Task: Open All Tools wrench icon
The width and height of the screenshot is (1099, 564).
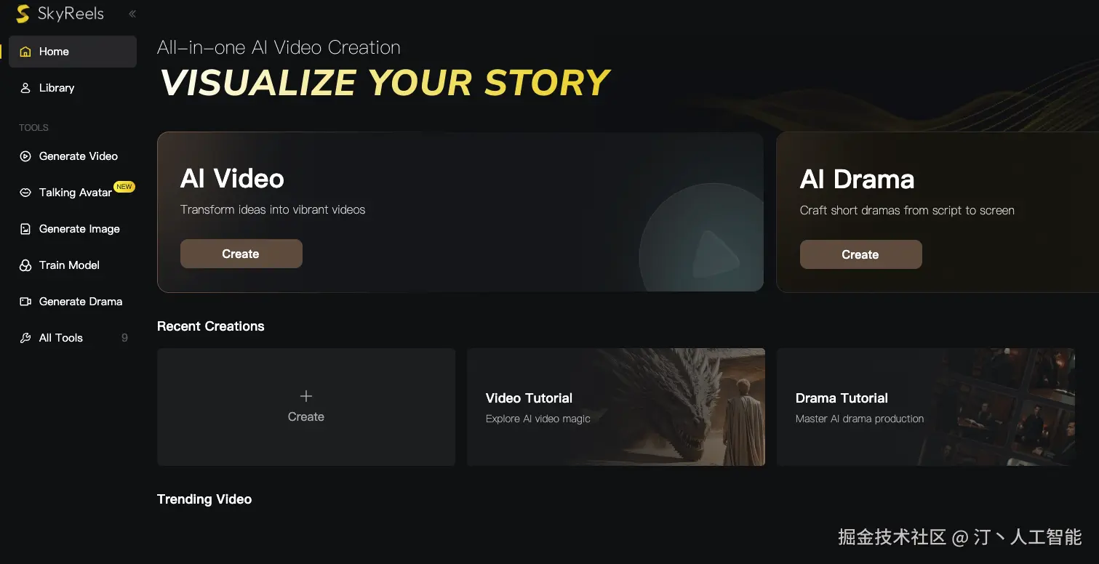Action: click(25, 338)
